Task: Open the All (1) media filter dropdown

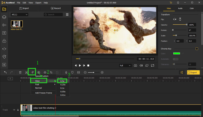Action: pyautogui.click(x=19, y=14)
